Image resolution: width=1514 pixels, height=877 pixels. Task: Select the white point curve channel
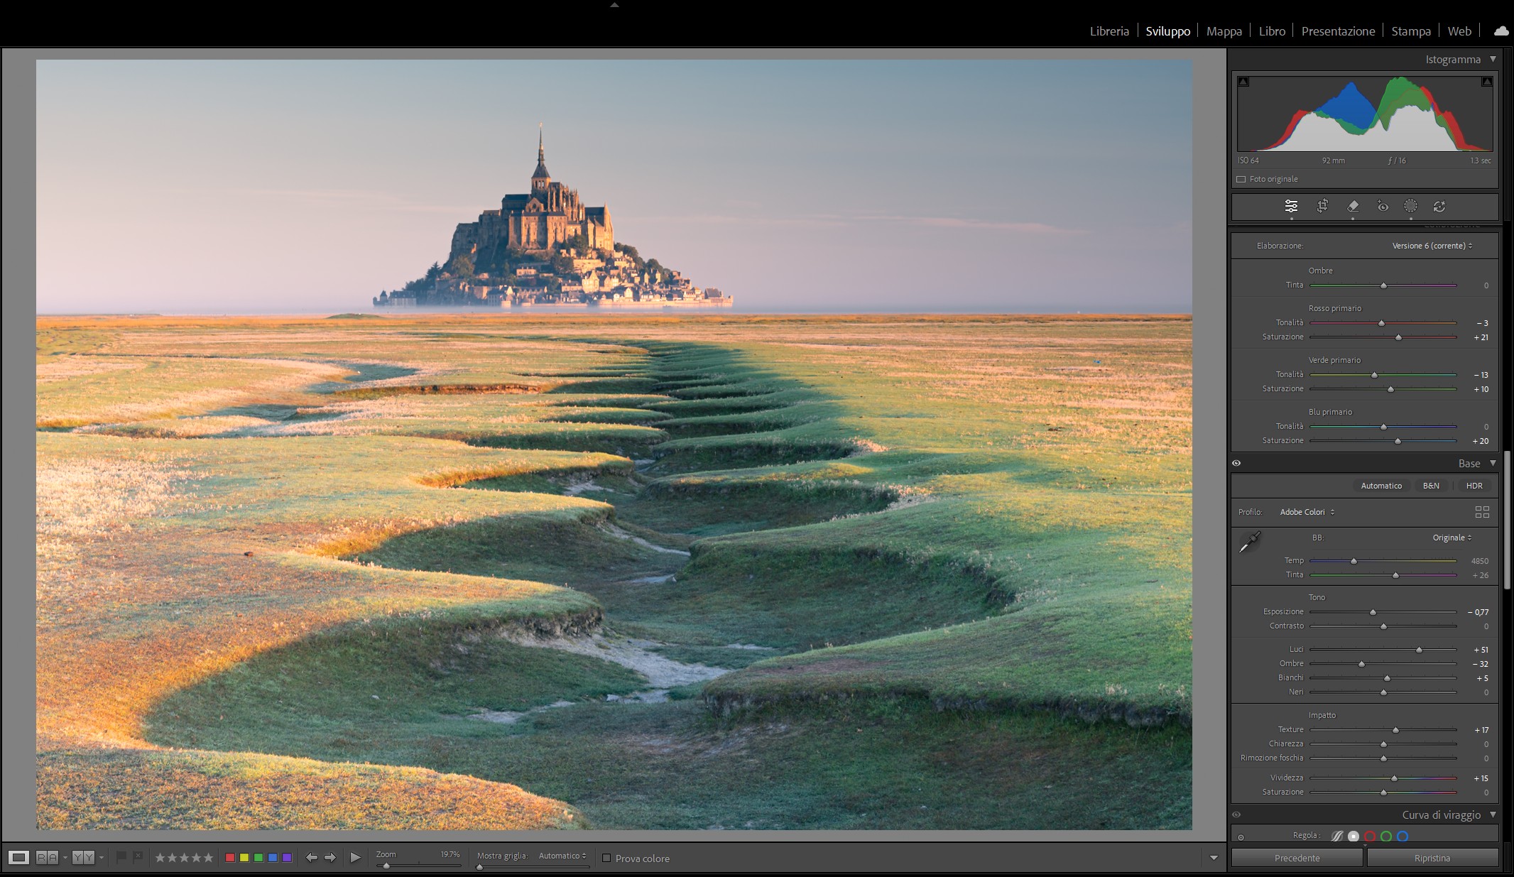click(x=1354, y=836)
